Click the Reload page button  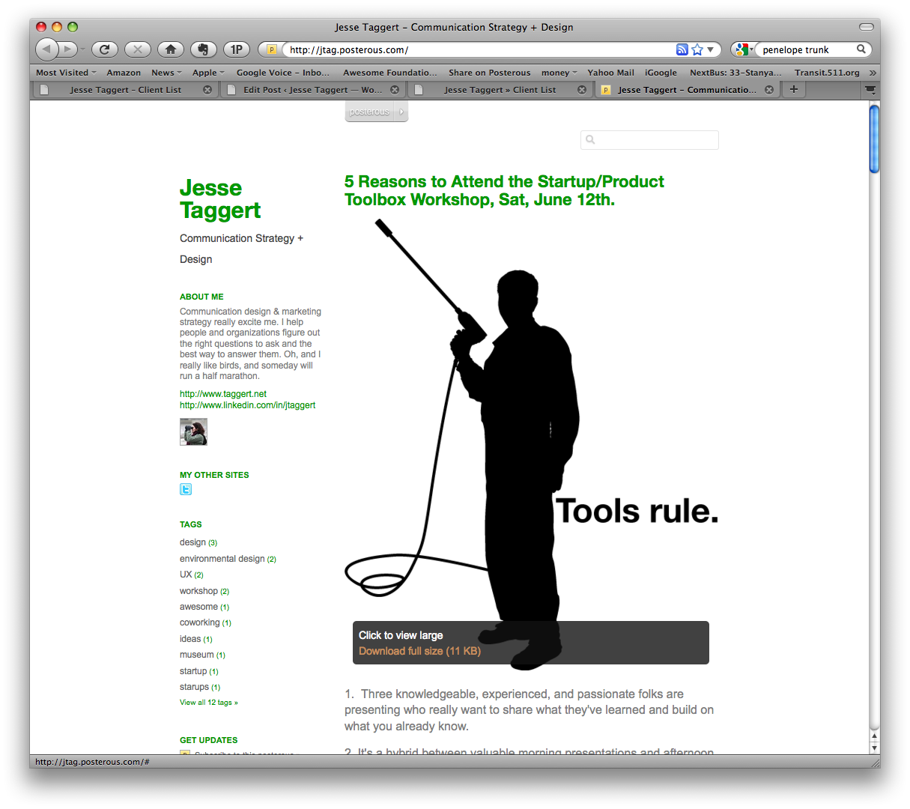point(105,49)
